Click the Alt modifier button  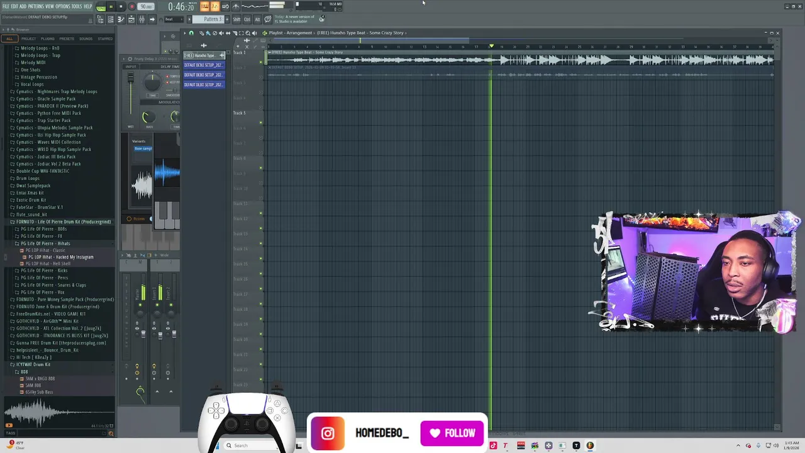coord(257,20)
